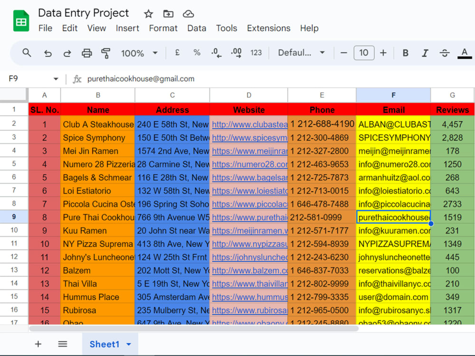Format as currency with pound icon
This screenshot has height=356, width=475.
(178, 53)
